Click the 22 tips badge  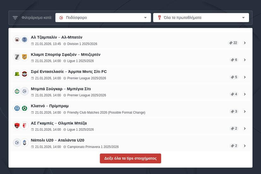tap(233, 43)
